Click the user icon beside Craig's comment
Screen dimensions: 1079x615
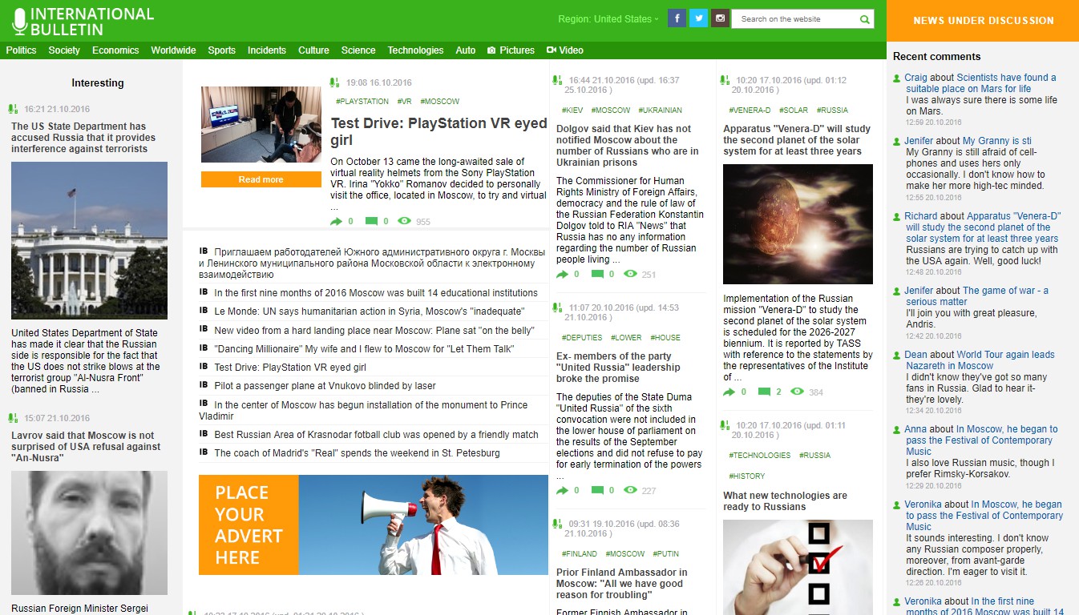click(897, 78)
